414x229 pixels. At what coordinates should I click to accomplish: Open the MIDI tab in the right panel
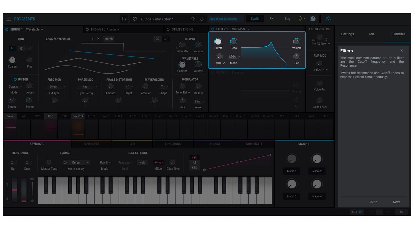tap(372, 34)
